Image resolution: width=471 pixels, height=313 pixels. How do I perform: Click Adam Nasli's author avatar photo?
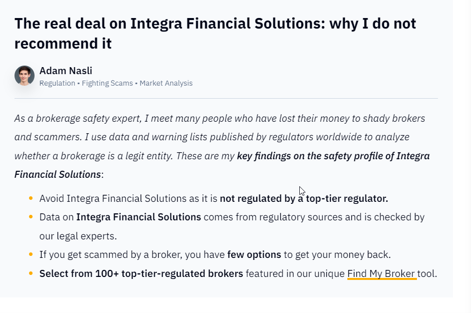(25, 76)
